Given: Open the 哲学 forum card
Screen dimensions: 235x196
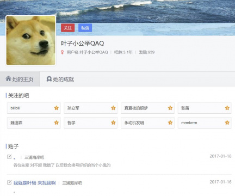Looking at the screenshot, I should click(91, 122).
